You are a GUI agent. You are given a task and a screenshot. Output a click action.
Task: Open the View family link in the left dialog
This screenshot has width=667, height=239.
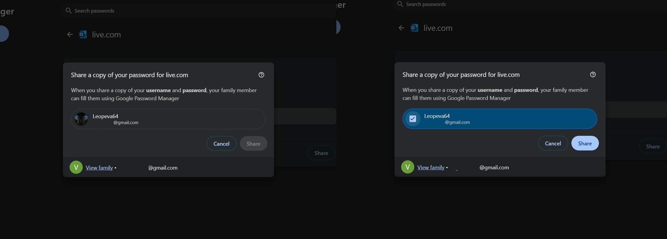pyautogui.click(x=99, y=168)
